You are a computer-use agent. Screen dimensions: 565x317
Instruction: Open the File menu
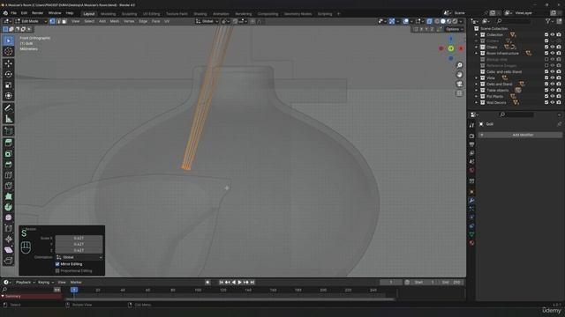coord(14,13)
